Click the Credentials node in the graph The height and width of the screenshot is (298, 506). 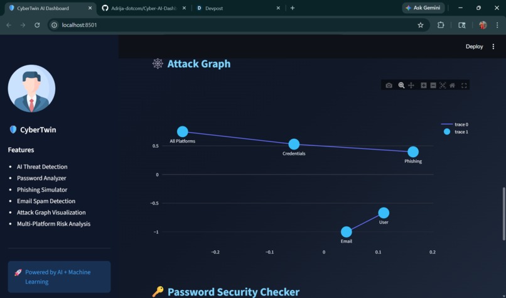pyautogui.click(x=294, y=144)
